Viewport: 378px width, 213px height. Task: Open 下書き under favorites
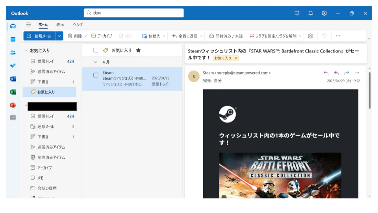click(50, 82)
